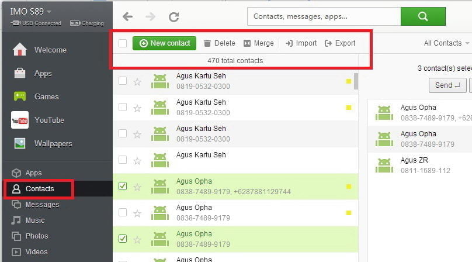Check the unselected Agus Opha 0838-7489-9179 row

tap(123, 212)
